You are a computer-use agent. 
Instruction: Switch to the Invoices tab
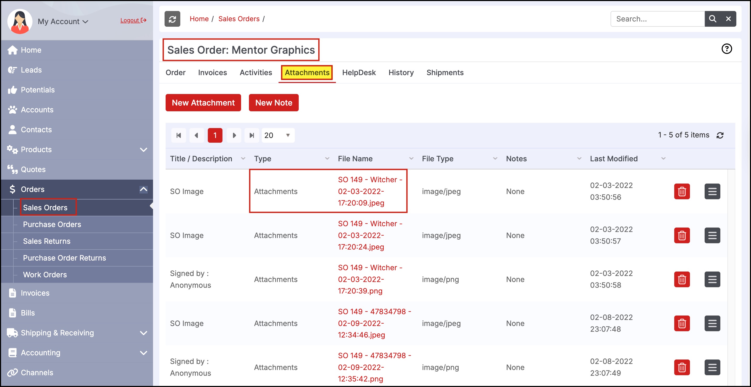[213, 73]
